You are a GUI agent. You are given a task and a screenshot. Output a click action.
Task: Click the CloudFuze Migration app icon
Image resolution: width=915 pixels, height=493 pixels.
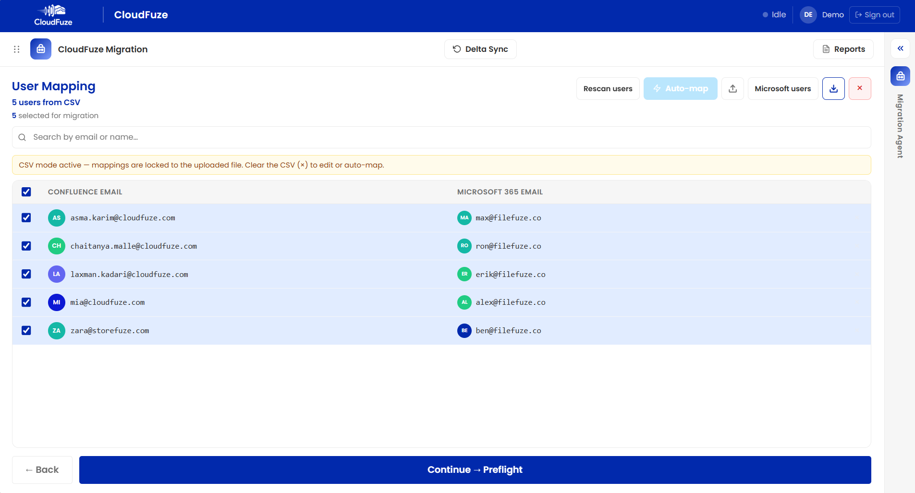[x=41, y=49]
